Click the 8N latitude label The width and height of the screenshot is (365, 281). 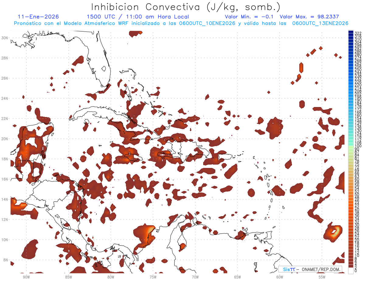[x=6, y=260]
